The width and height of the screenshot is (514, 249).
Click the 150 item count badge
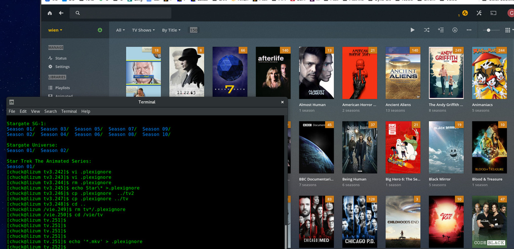coord(194,30)
